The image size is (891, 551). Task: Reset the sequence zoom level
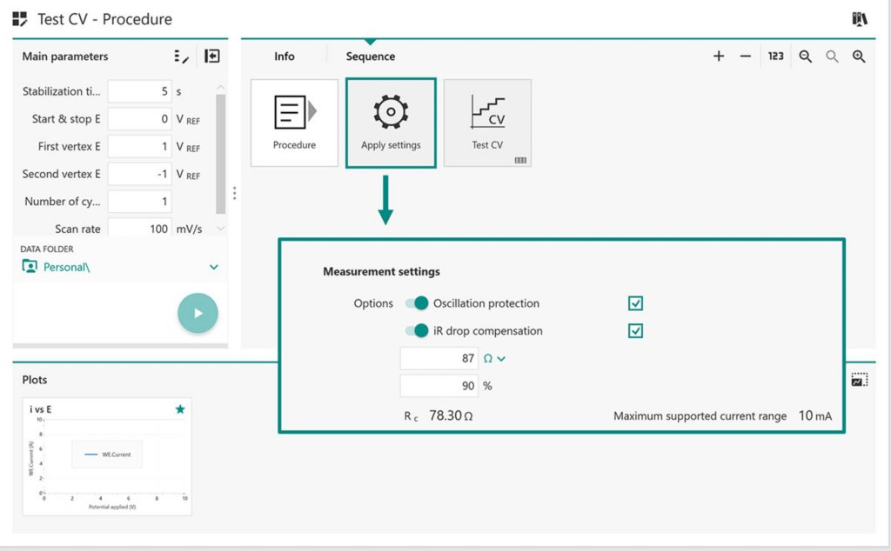click(832, 56)
